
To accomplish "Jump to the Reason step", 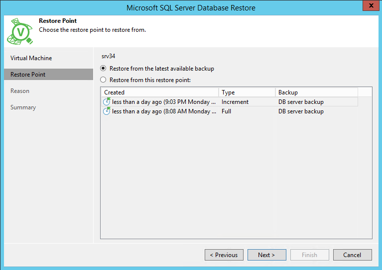I will (20, 91).
